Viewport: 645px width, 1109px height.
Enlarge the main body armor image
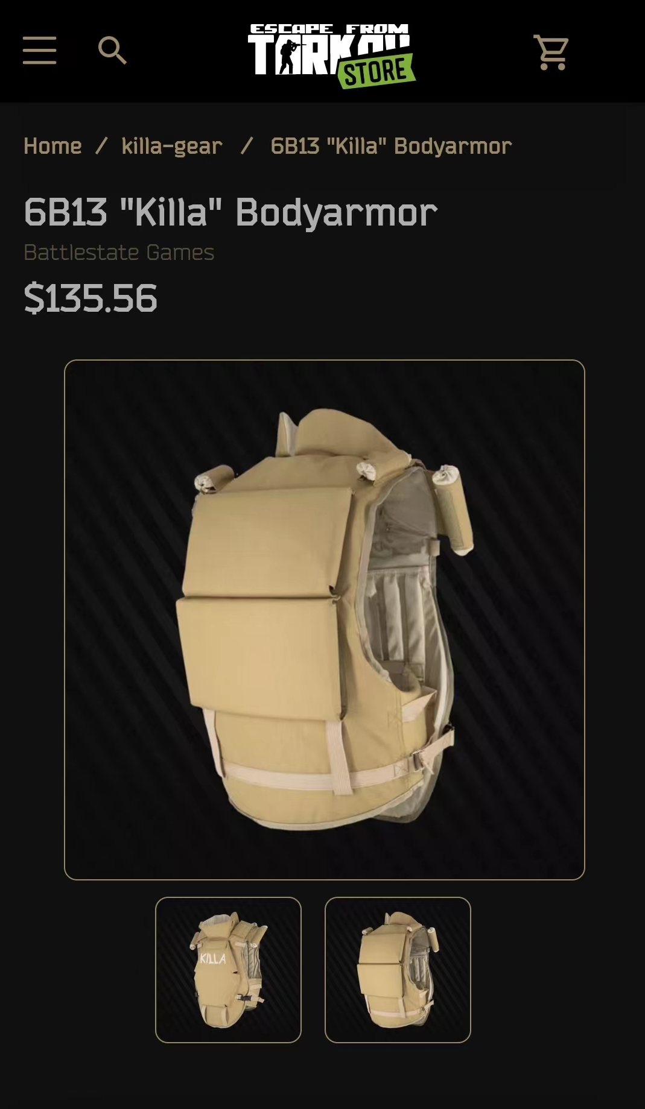click(325, 620)
